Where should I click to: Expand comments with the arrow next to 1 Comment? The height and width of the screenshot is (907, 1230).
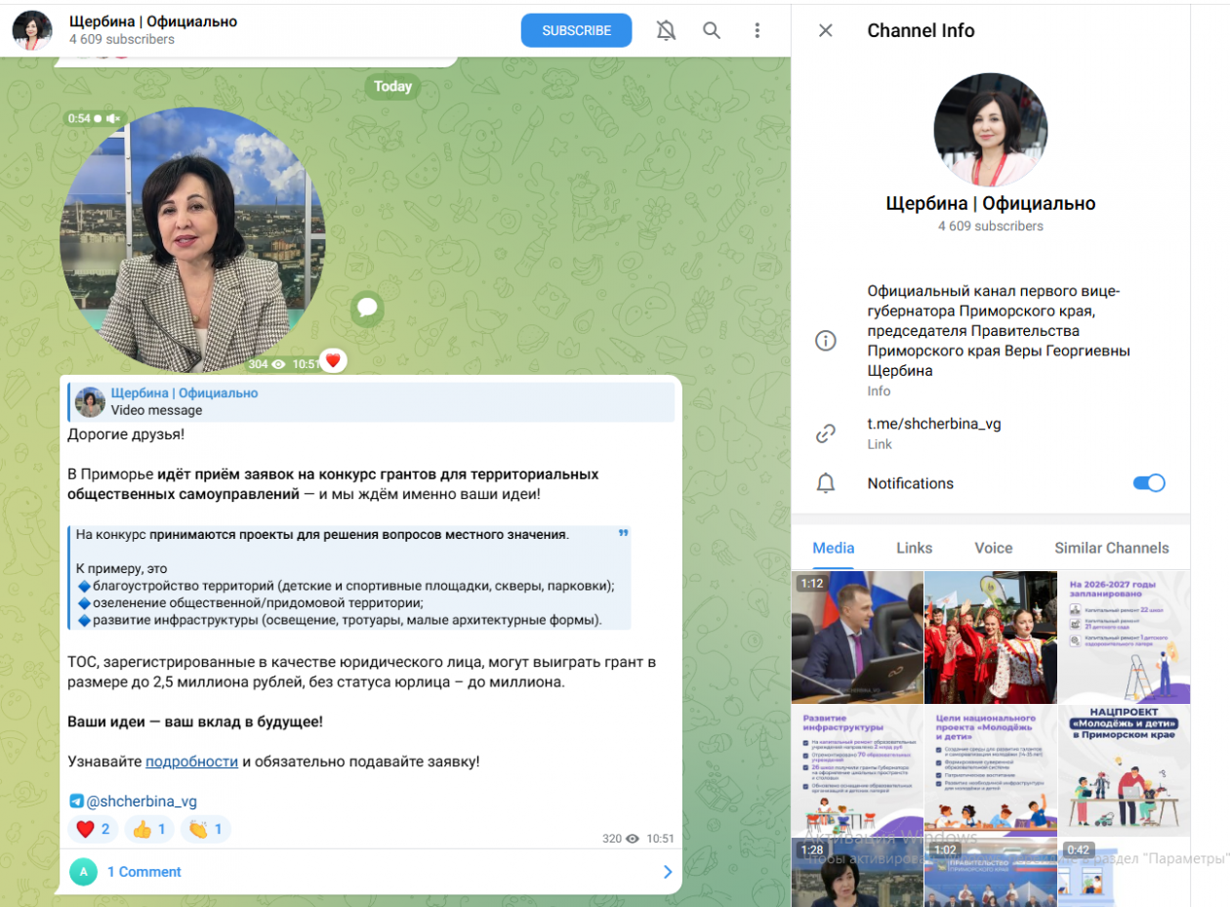(x=668, y=872)
